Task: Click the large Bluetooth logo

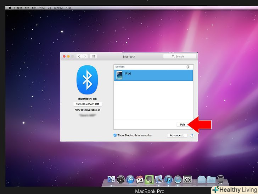Action: coord(87,80)
